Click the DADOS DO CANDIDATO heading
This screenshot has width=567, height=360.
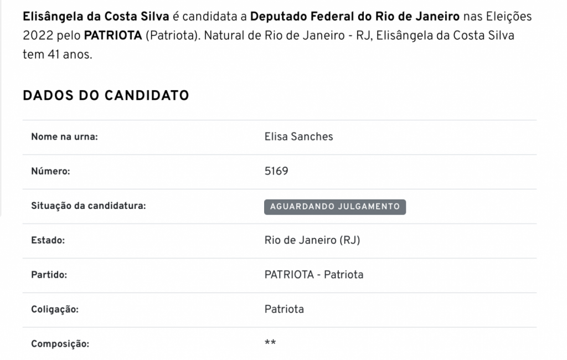point(106,95)
